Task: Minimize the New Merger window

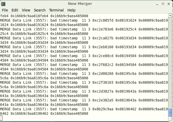Action: click(157, 4)
